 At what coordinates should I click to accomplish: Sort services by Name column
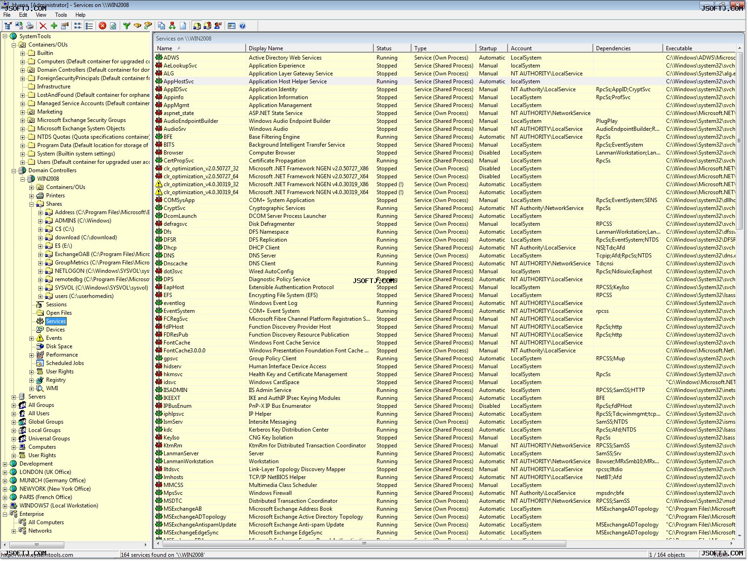pos(199,48)
